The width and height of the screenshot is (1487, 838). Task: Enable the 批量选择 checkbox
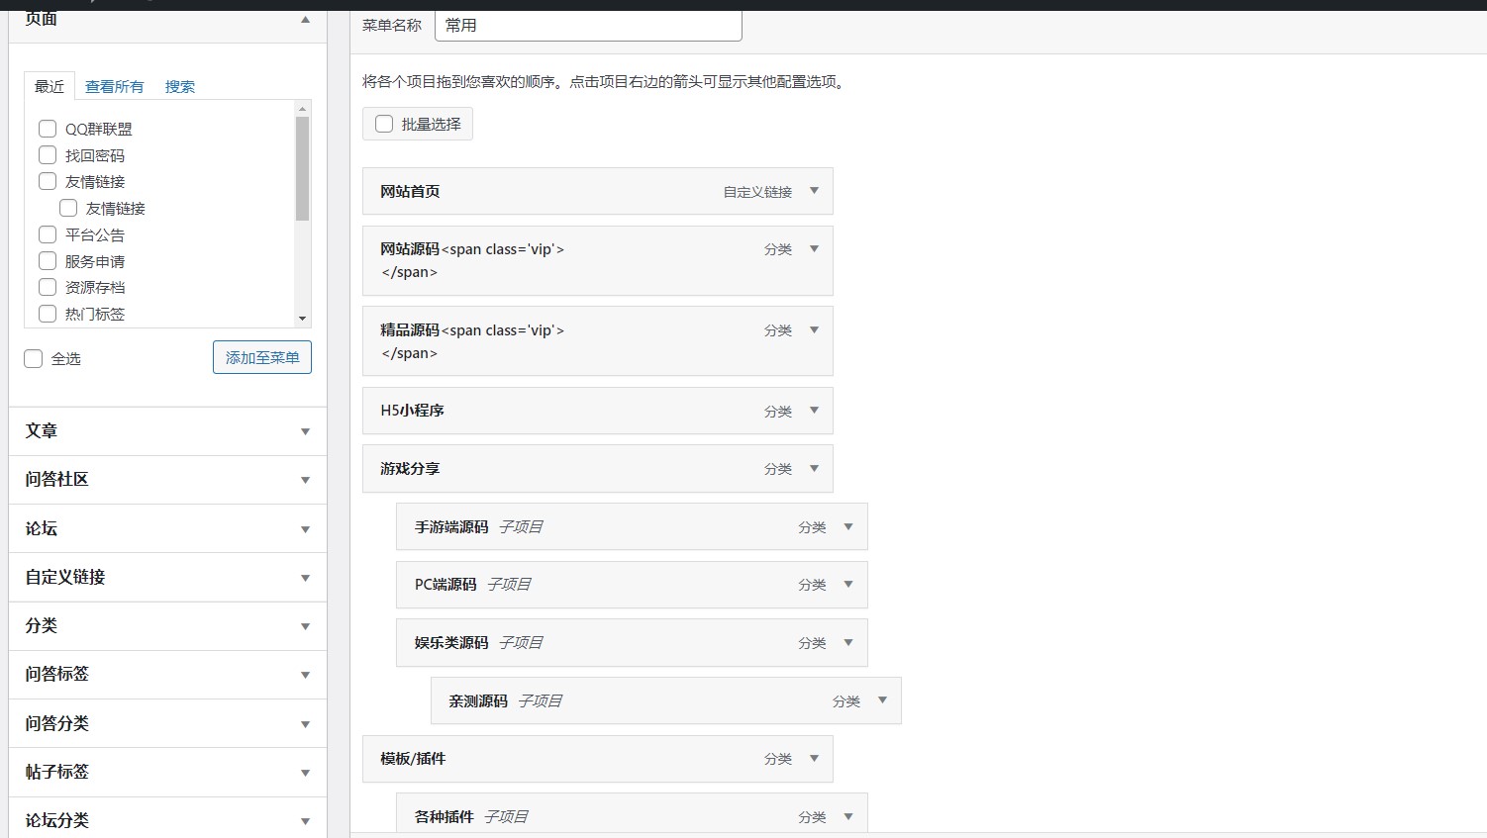pos(384,124)
